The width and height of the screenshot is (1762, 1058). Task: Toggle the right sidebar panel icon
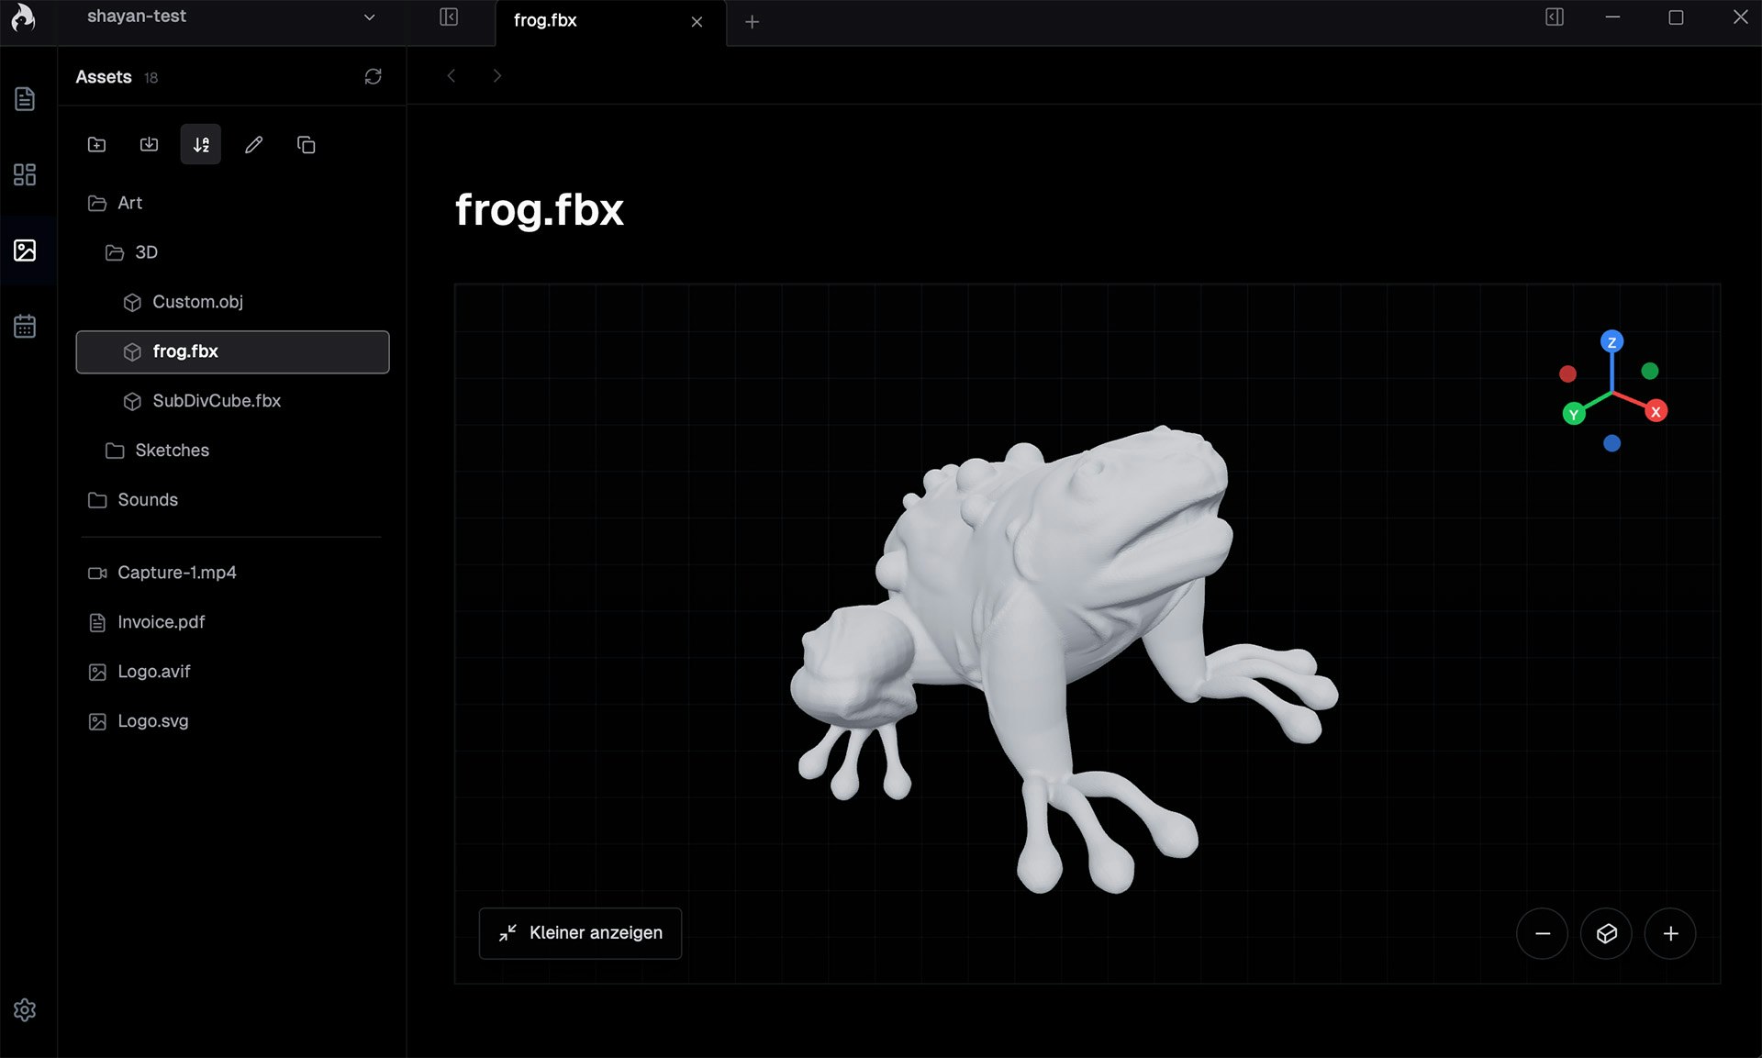(1555, 17)
